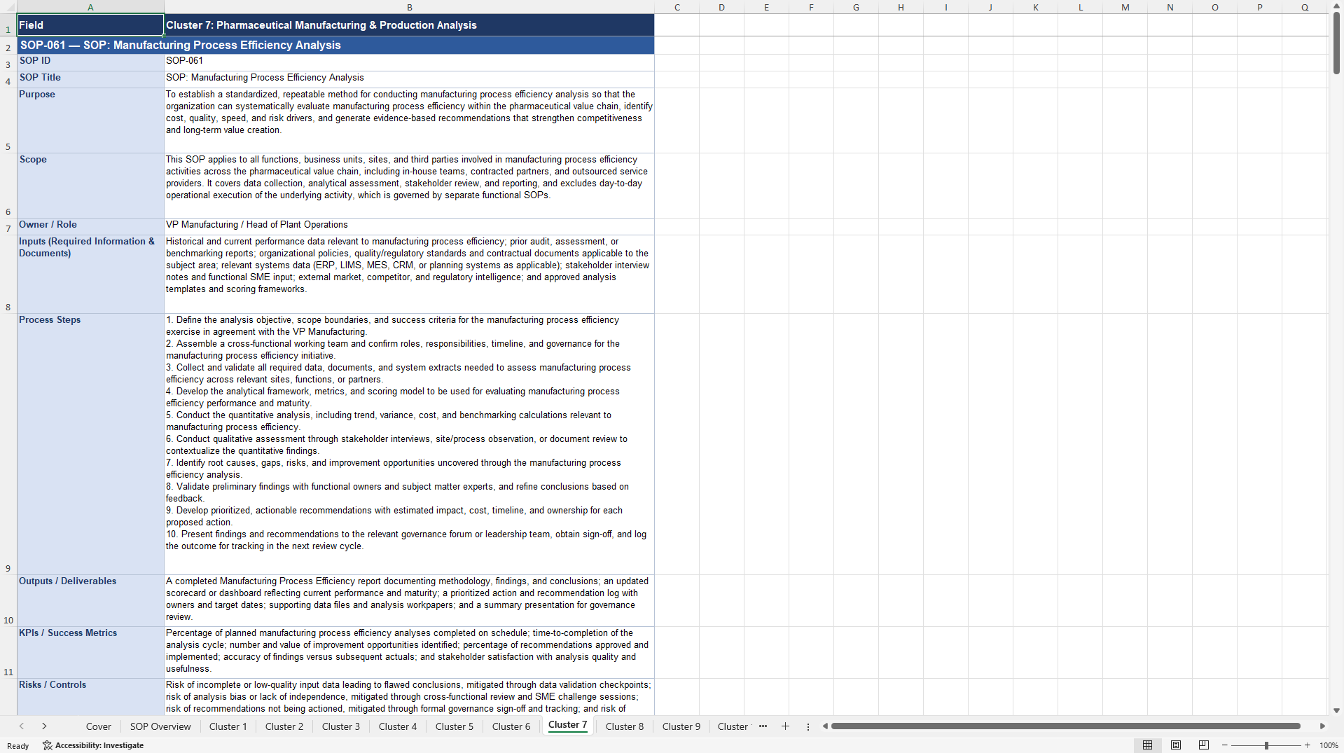Select column G header
Viewport: 1344px width, 753px height.
click(856, 7)
